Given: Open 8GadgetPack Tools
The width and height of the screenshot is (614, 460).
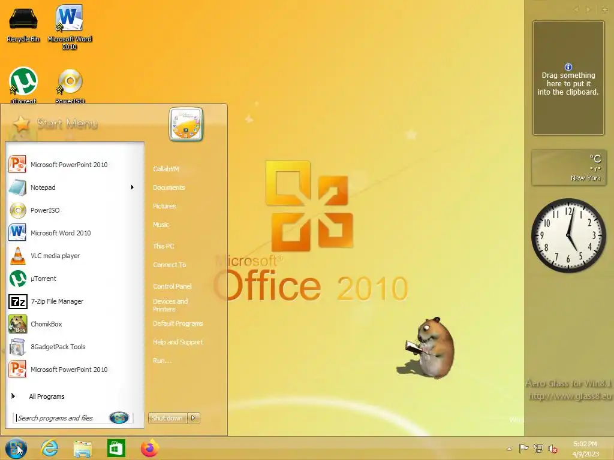Looking at the screenshot, I should [74, 347].
